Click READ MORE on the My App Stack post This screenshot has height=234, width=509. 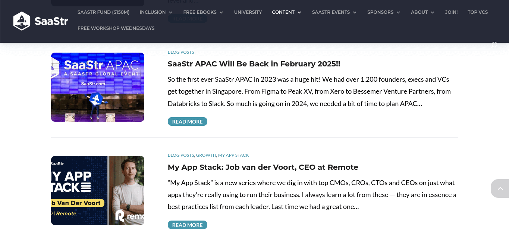click(187, 225)
